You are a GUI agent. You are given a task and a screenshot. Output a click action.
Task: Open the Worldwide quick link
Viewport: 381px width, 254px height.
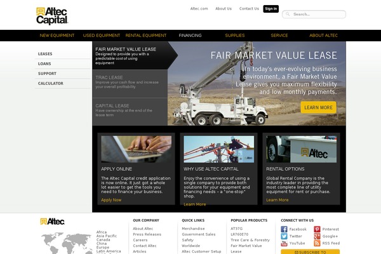(x=191, y=246)
